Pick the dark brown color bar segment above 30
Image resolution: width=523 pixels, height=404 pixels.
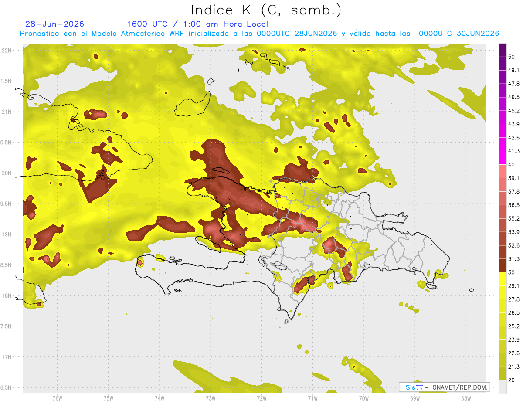[503, 265]
